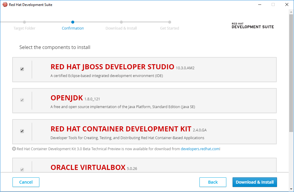The width and height of the screenshot is (294, 192).
Task: Click the Get Started step dot
Action: click(x=169, y=22)
